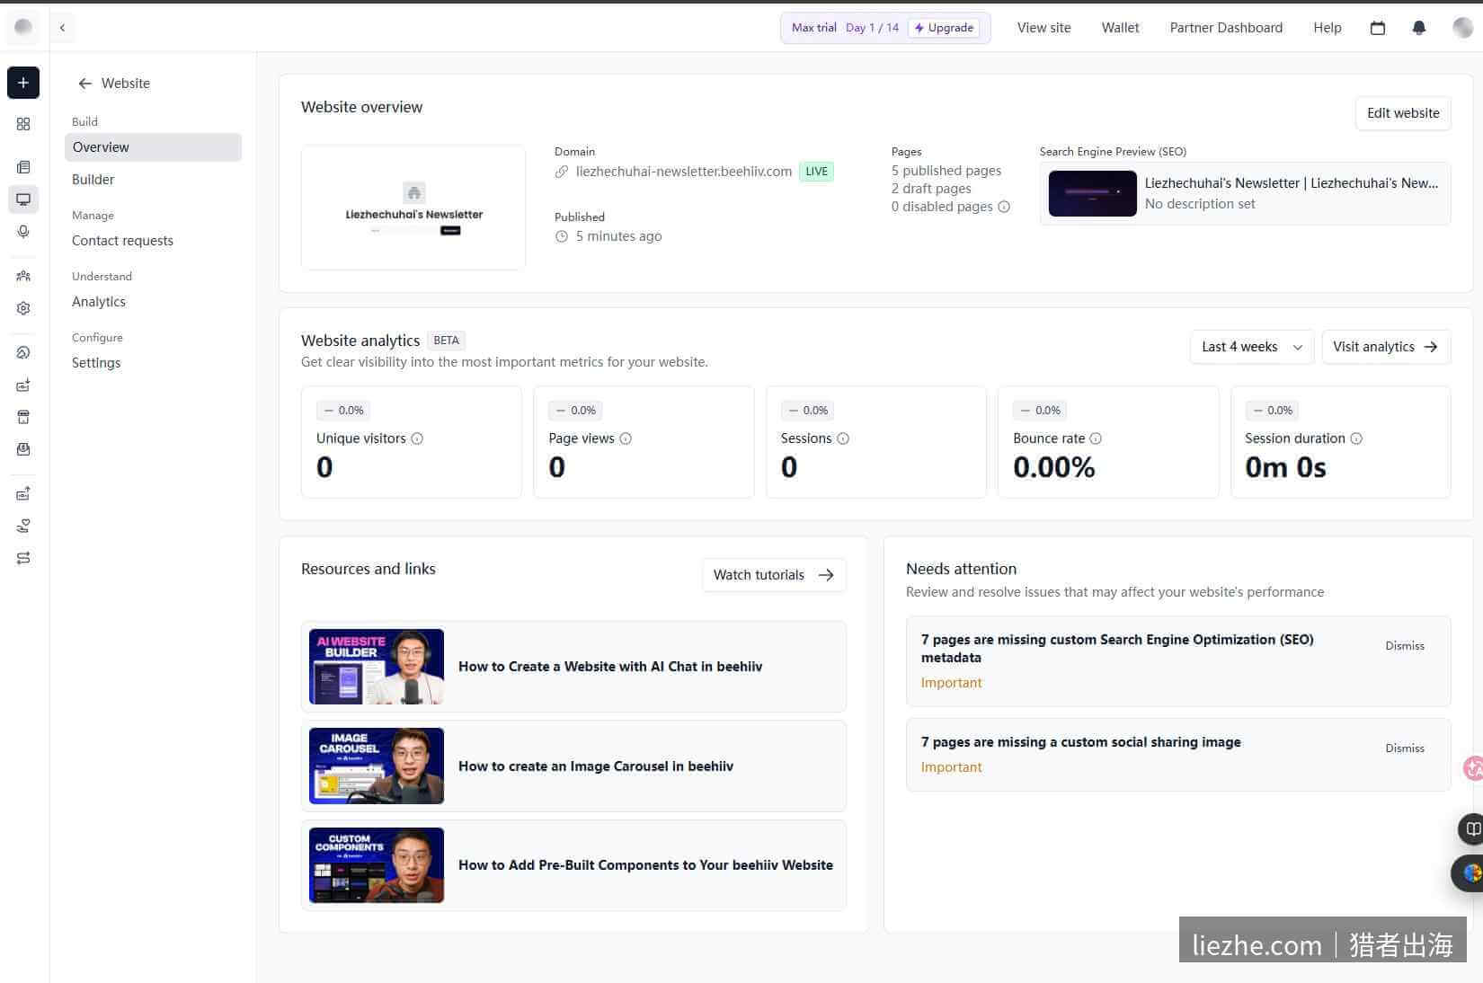Open the posts newspaper icon
This screenshot has height=983, width=1483.
coord(23,167)
